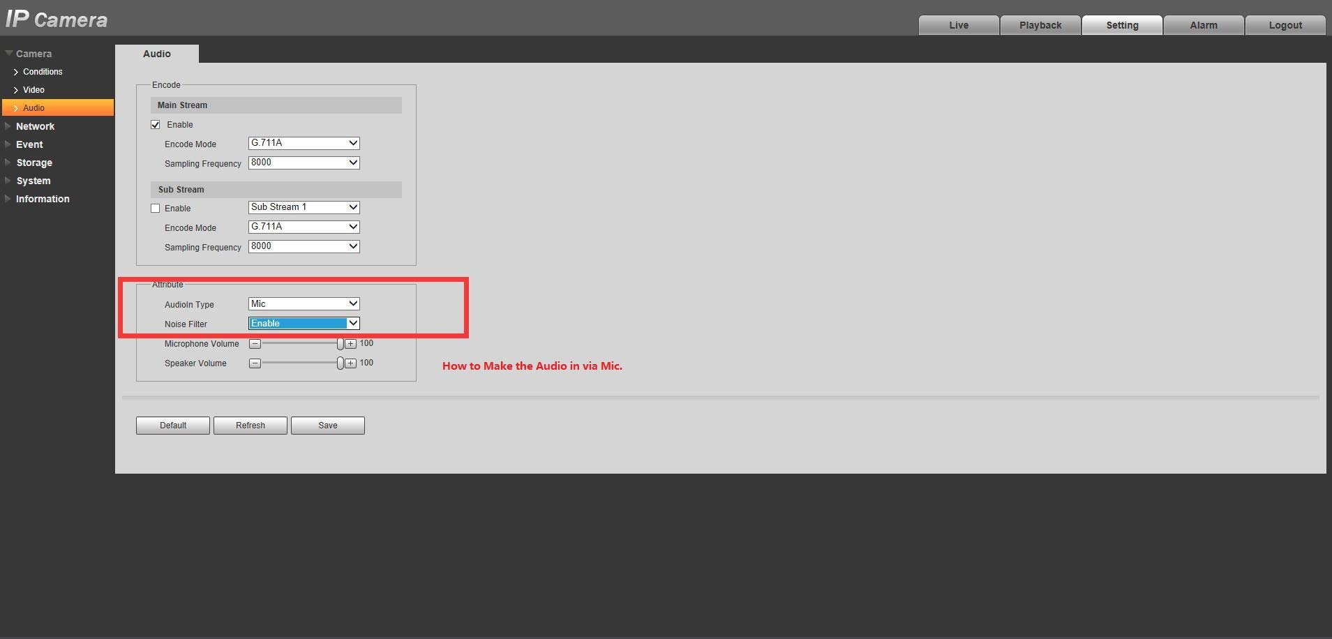Viewport: 1332px width, 639px height.
Task: Click the Refresh button
Action: [250, 426]
